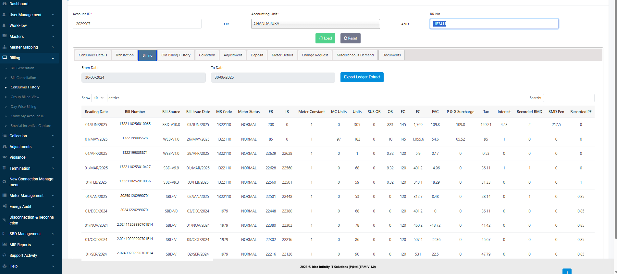Open the Collection tab in consumer panel

click(x=207, y=55)
